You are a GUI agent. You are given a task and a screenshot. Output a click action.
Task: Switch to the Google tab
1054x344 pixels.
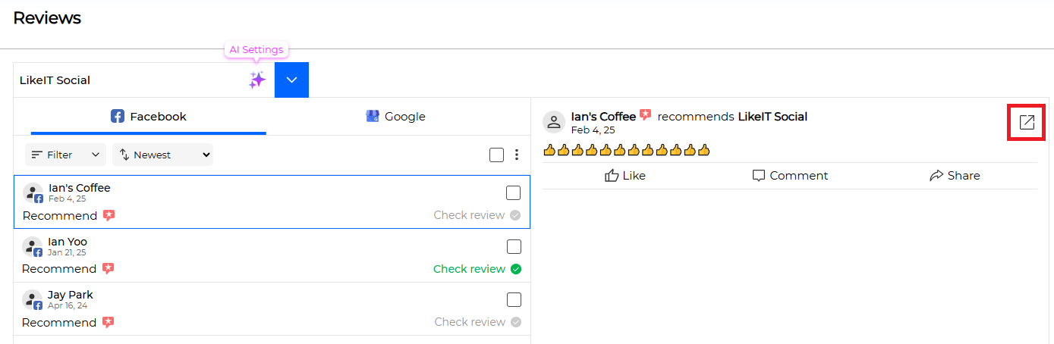(x=395, y=117)
